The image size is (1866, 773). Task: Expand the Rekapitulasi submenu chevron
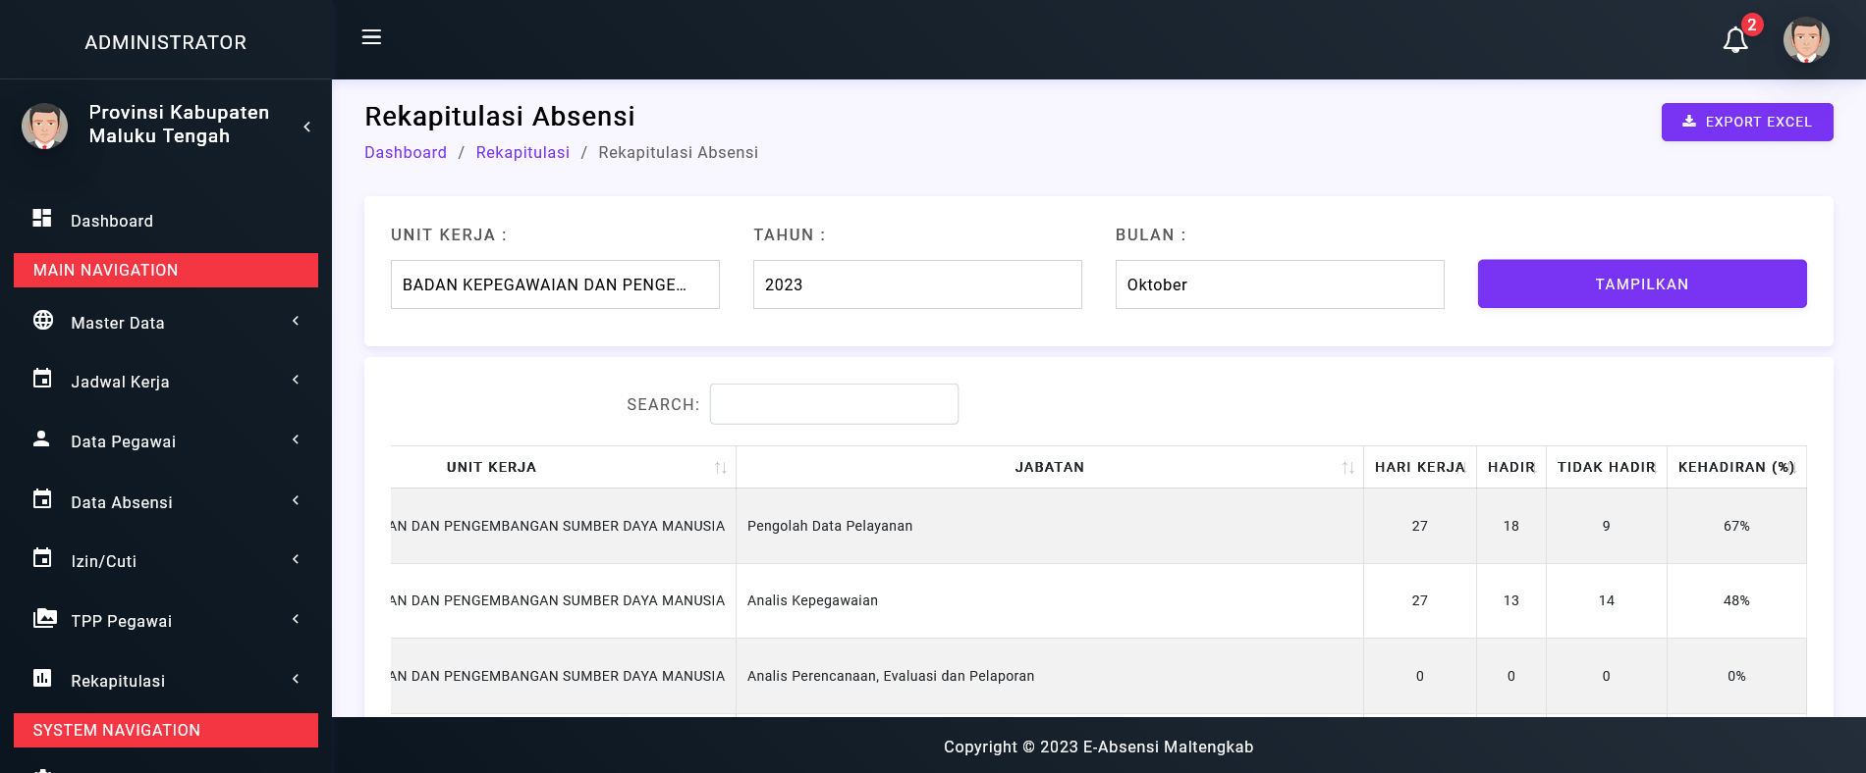click(296, 679)
